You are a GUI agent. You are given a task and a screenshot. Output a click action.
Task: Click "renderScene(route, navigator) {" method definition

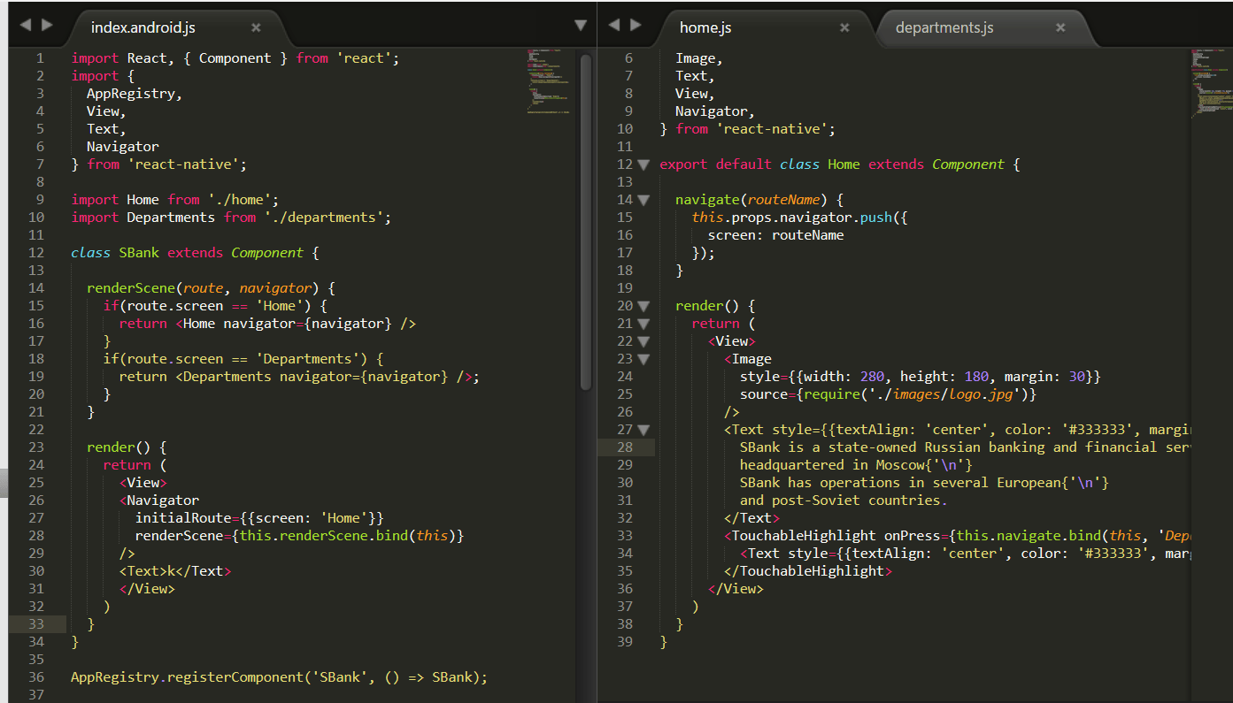[x=211, y=288]
